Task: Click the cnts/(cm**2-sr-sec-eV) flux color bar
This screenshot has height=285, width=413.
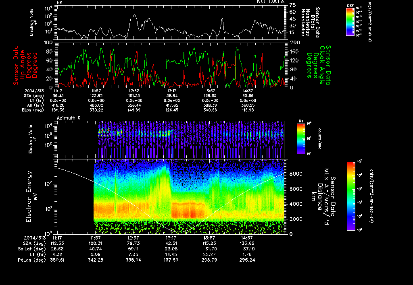Action: (350, 196)
